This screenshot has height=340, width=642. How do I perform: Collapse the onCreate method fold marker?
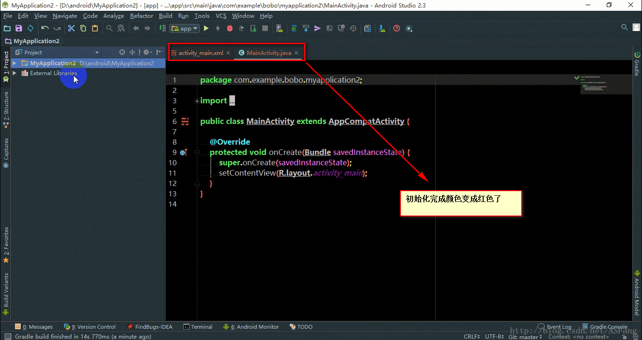pyautogui.click(x=197, y=153)
